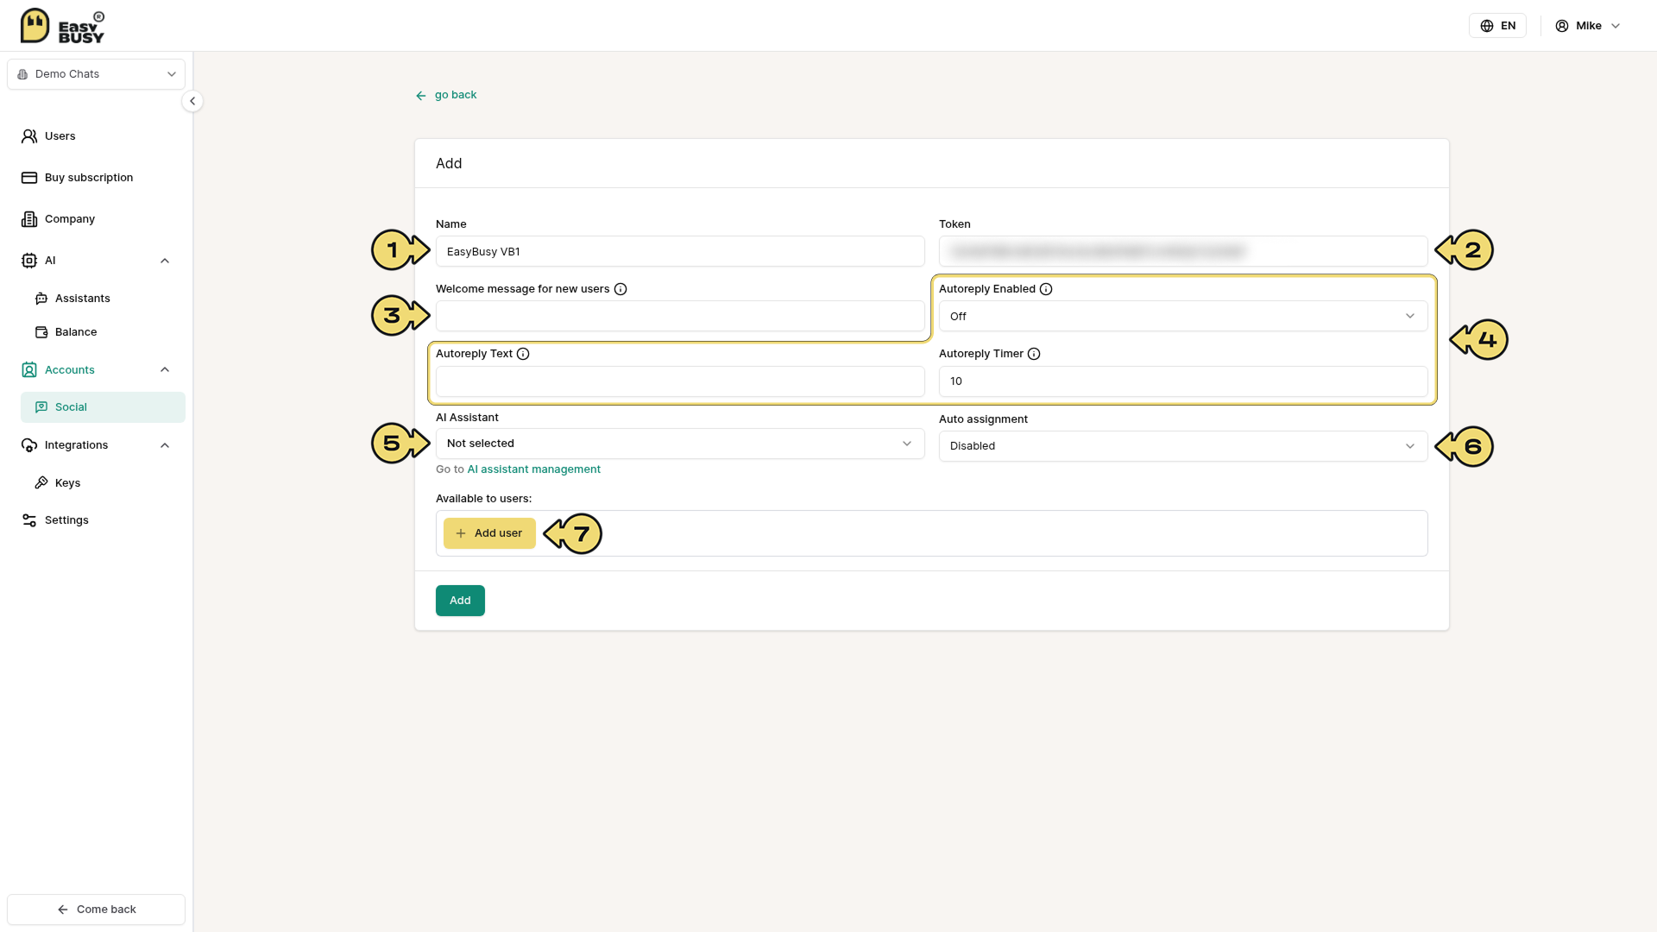Open the AI Assistant dropdown

pos(680,444)
